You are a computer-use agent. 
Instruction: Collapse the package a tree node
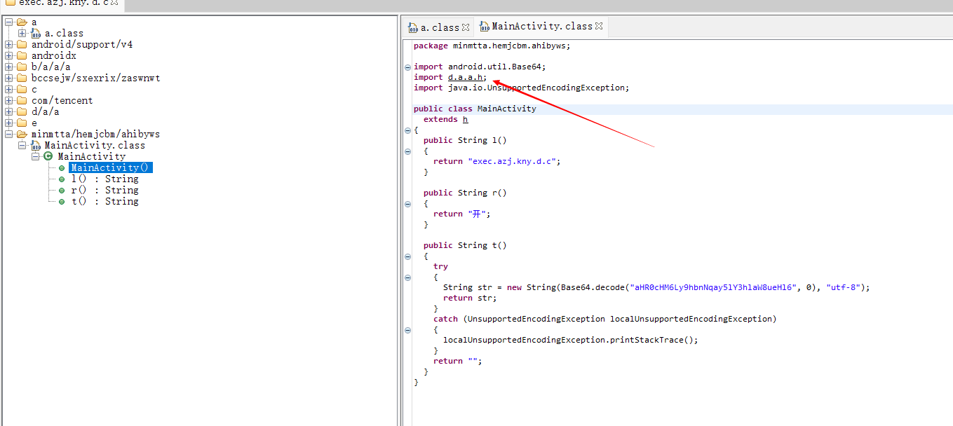click(9, 22)
